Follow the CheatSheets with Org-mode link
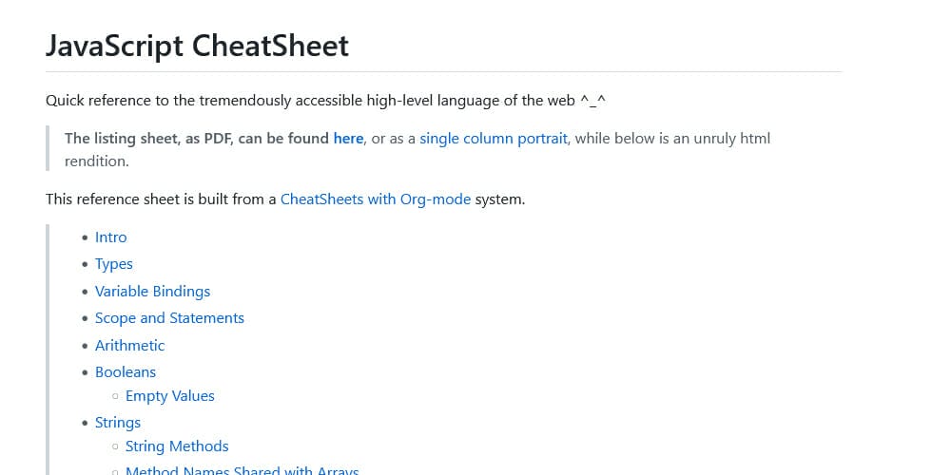Viewport: 951px width, 475px height. [376, 199]
